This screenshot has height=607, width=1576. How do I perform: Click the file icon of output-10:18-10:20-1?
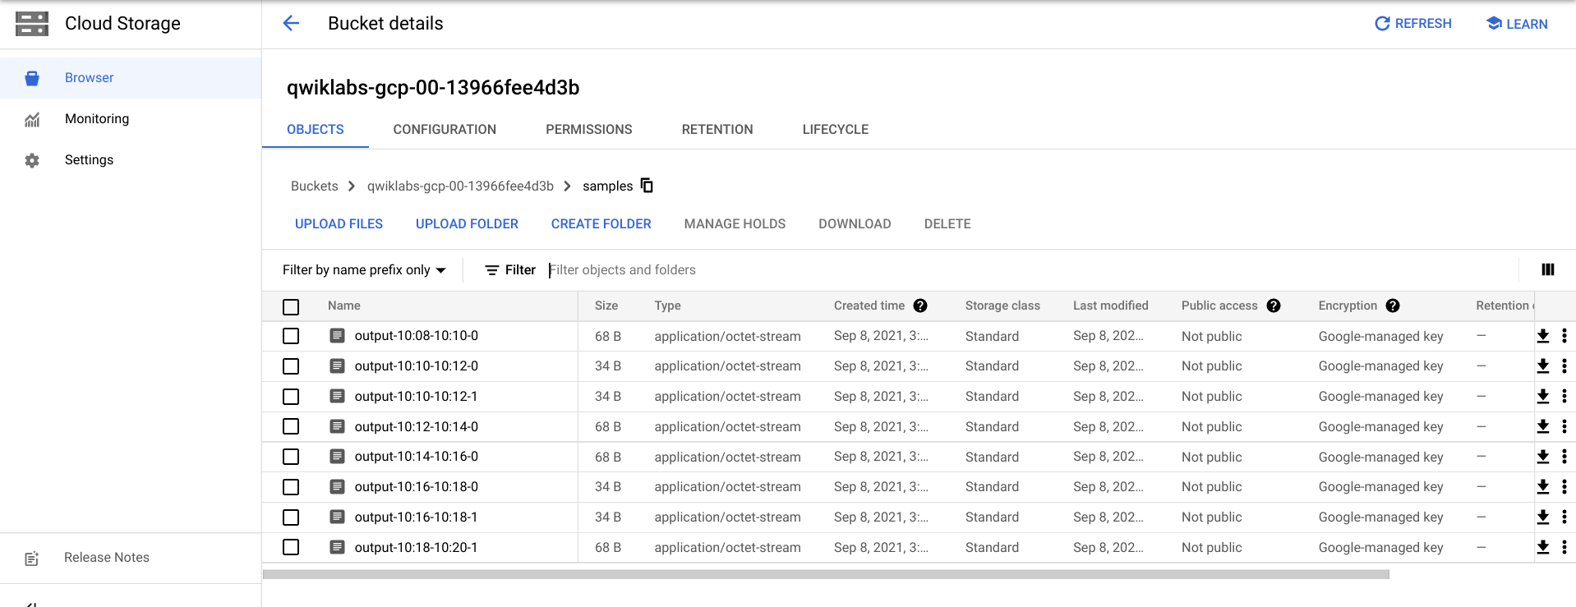pyautogui.click(x=337, y=547)
